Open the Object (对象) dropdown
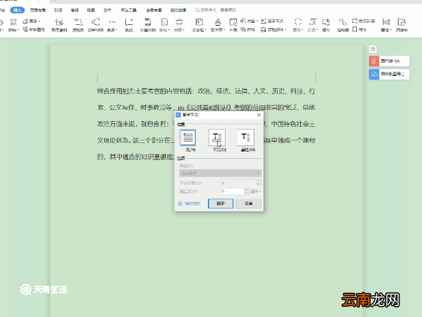This screenshot has width=422, height=317. (249, 21)
